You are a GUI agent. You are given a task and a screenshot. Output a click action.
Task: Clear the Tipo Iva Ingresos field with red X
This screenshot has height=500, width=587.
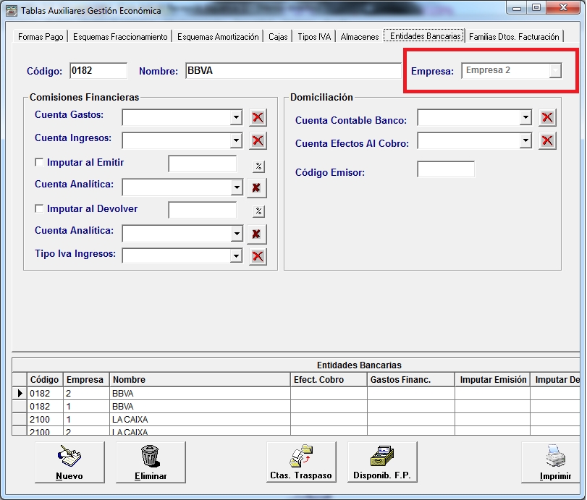click(x=258, y=256)
